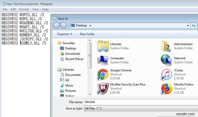Open the Save as type dropdown
This screenshot has width=198, height=117.
141,108
